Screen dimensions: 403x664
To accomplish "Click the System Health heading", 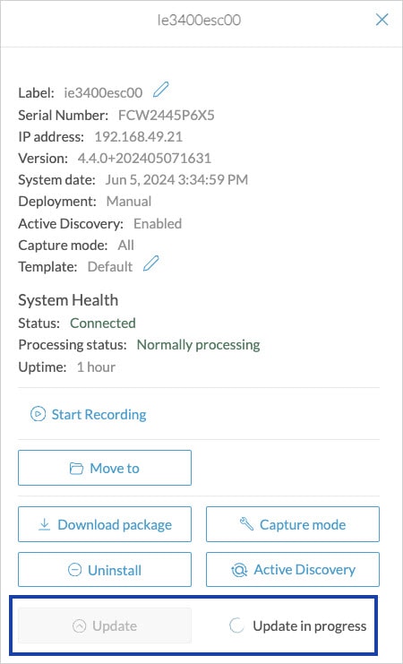I will (x=68, y=300).
